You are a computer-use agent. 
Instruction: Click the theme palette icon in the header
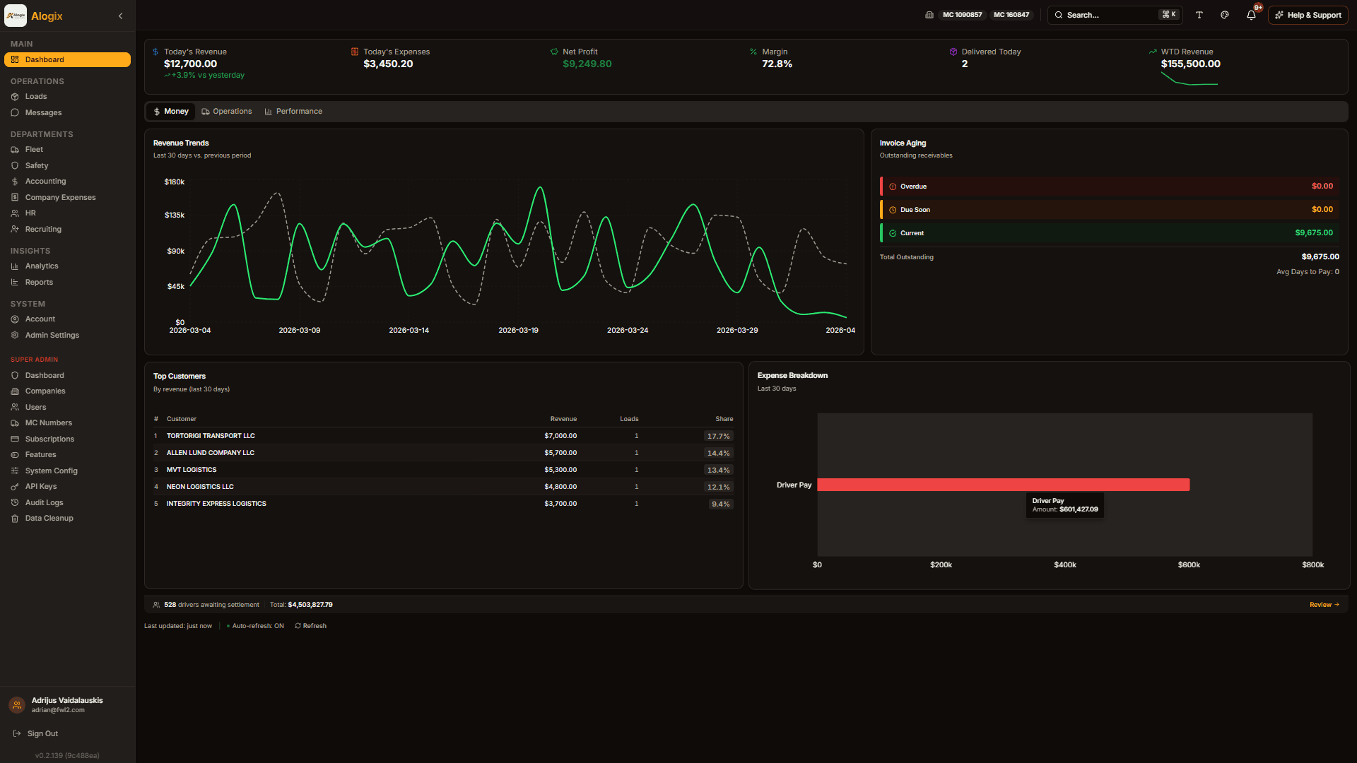click(x=1225, y=15)
